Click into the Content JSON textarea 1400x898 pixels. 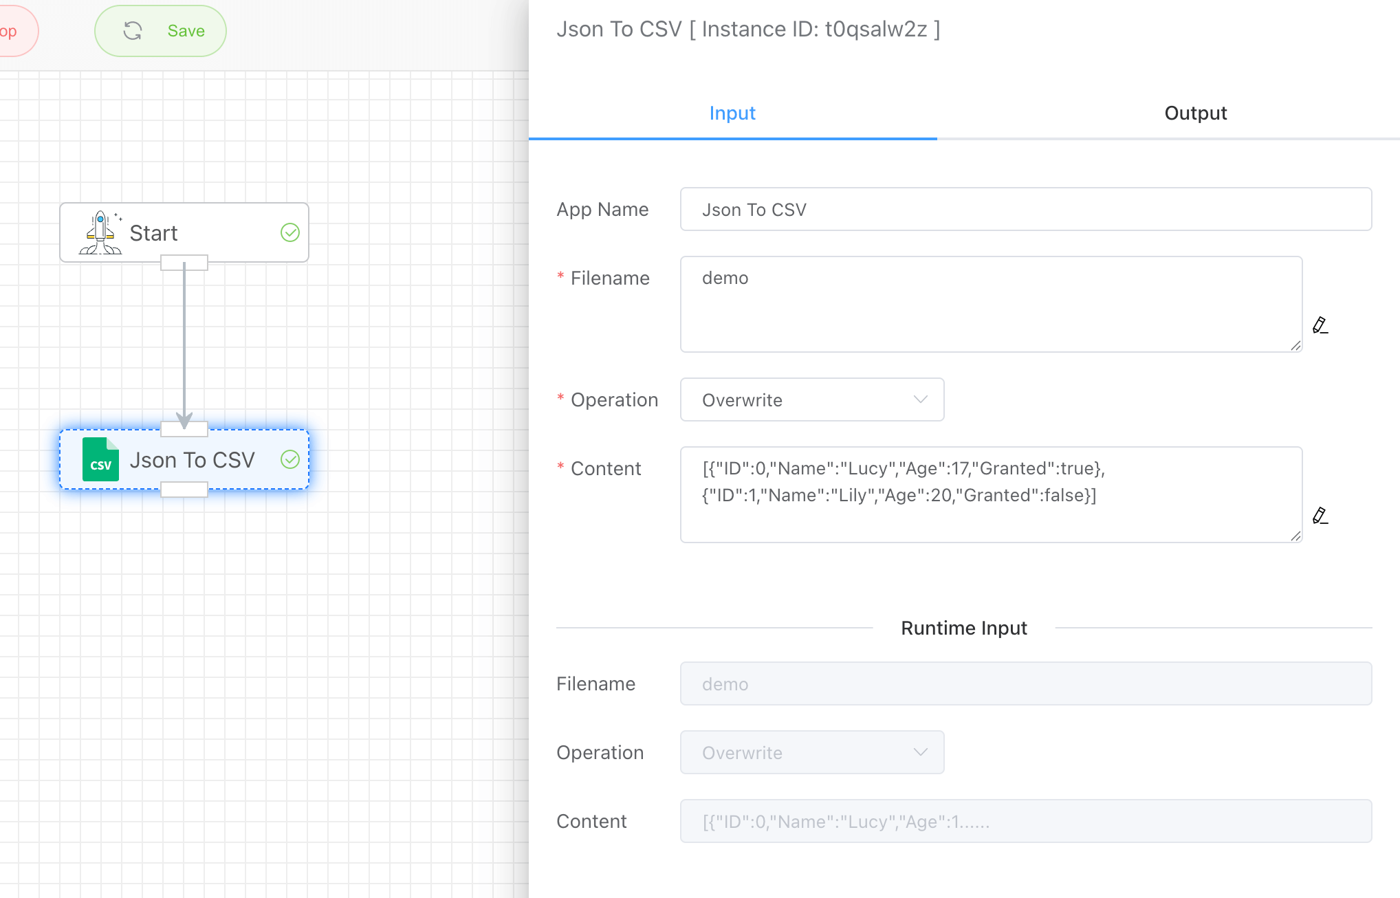(990, 495)
